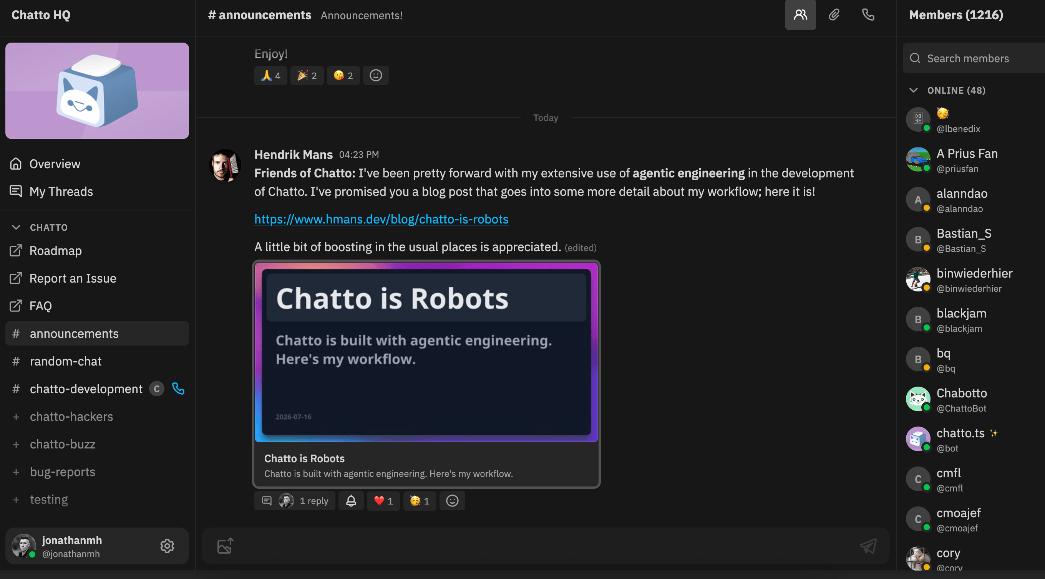Open member Chabotto
The height and width of the screenshot is (579, 1045).
coord(974,399)
